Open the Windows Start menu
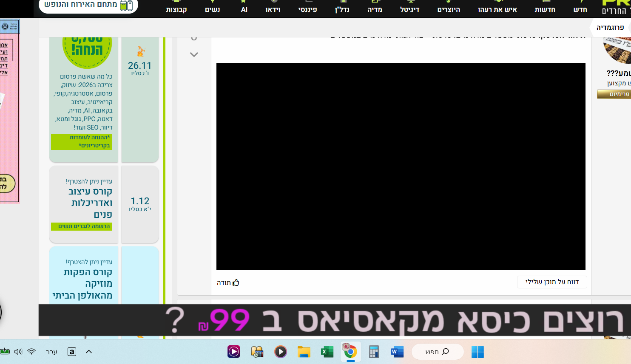 (478, 352)
